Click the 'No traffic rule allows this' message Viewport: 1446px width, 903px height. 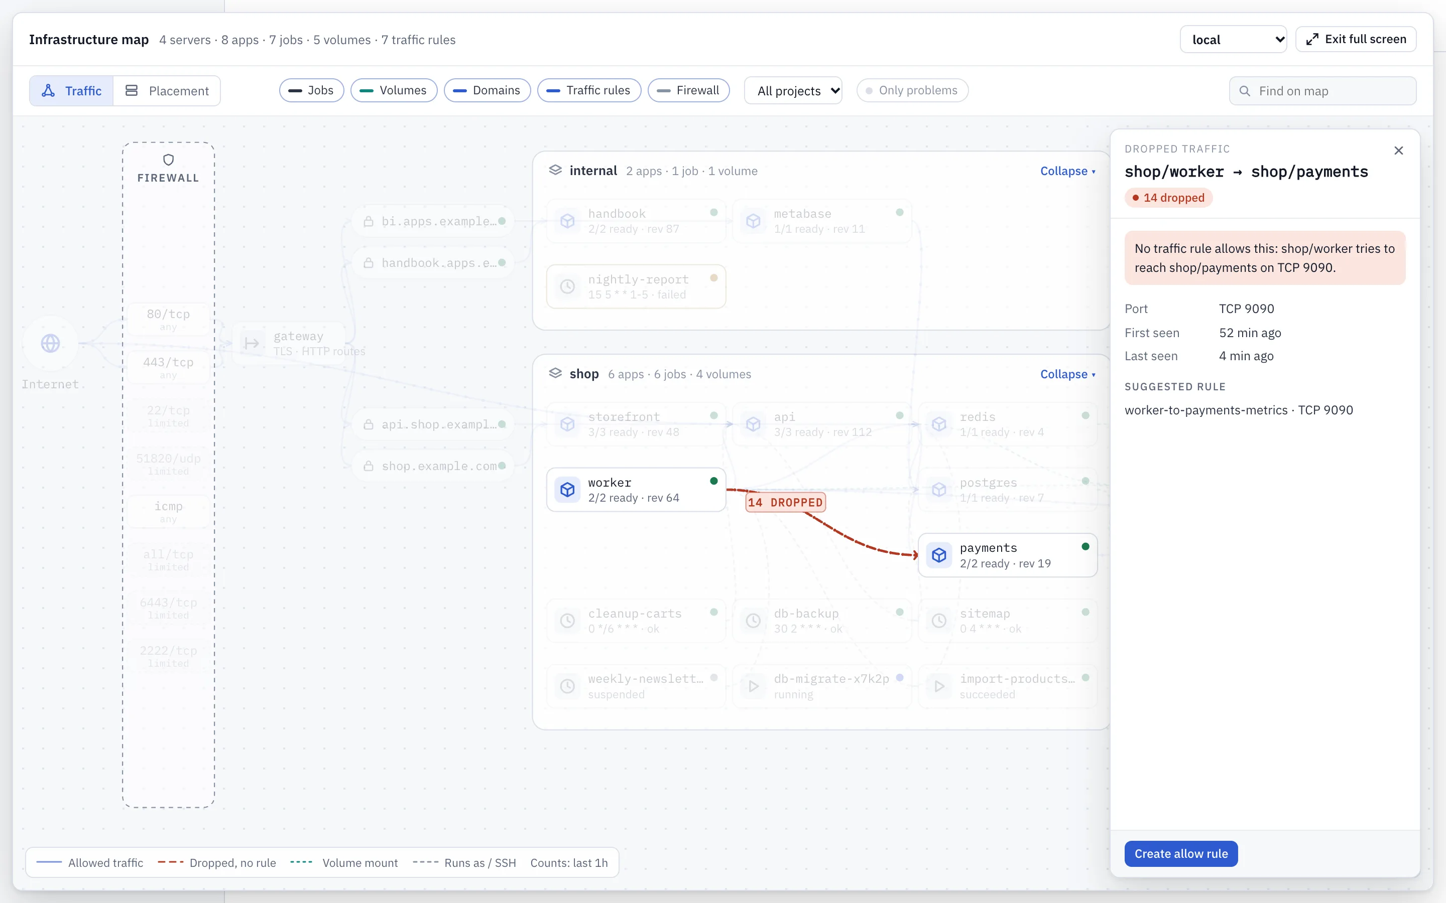point(1265,258)
